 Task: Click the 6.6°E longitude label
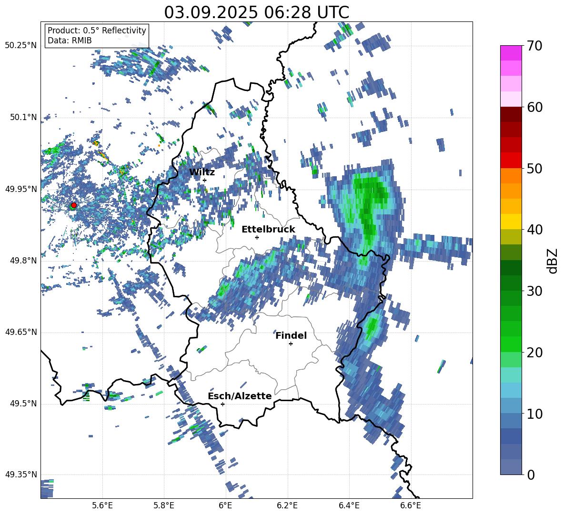pos(411,505)
